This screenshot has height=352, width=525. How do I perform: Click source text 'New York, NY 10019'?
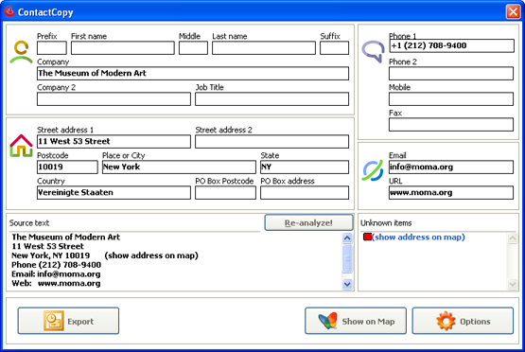50,255
